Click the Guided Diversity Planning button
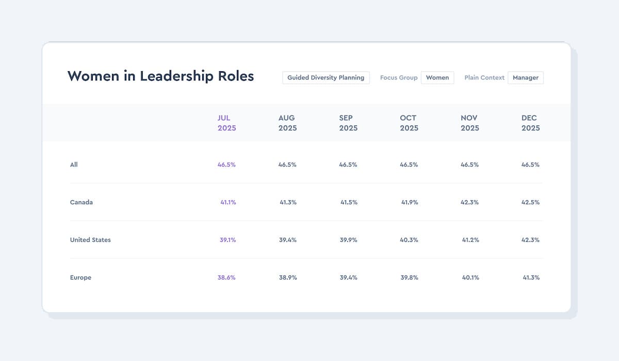619x361 pixels. pyautogui.click(x=326, y=77)
